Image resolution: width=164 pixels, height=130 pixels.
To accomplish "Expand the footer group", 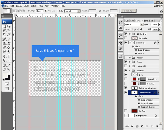I will 130,62.
